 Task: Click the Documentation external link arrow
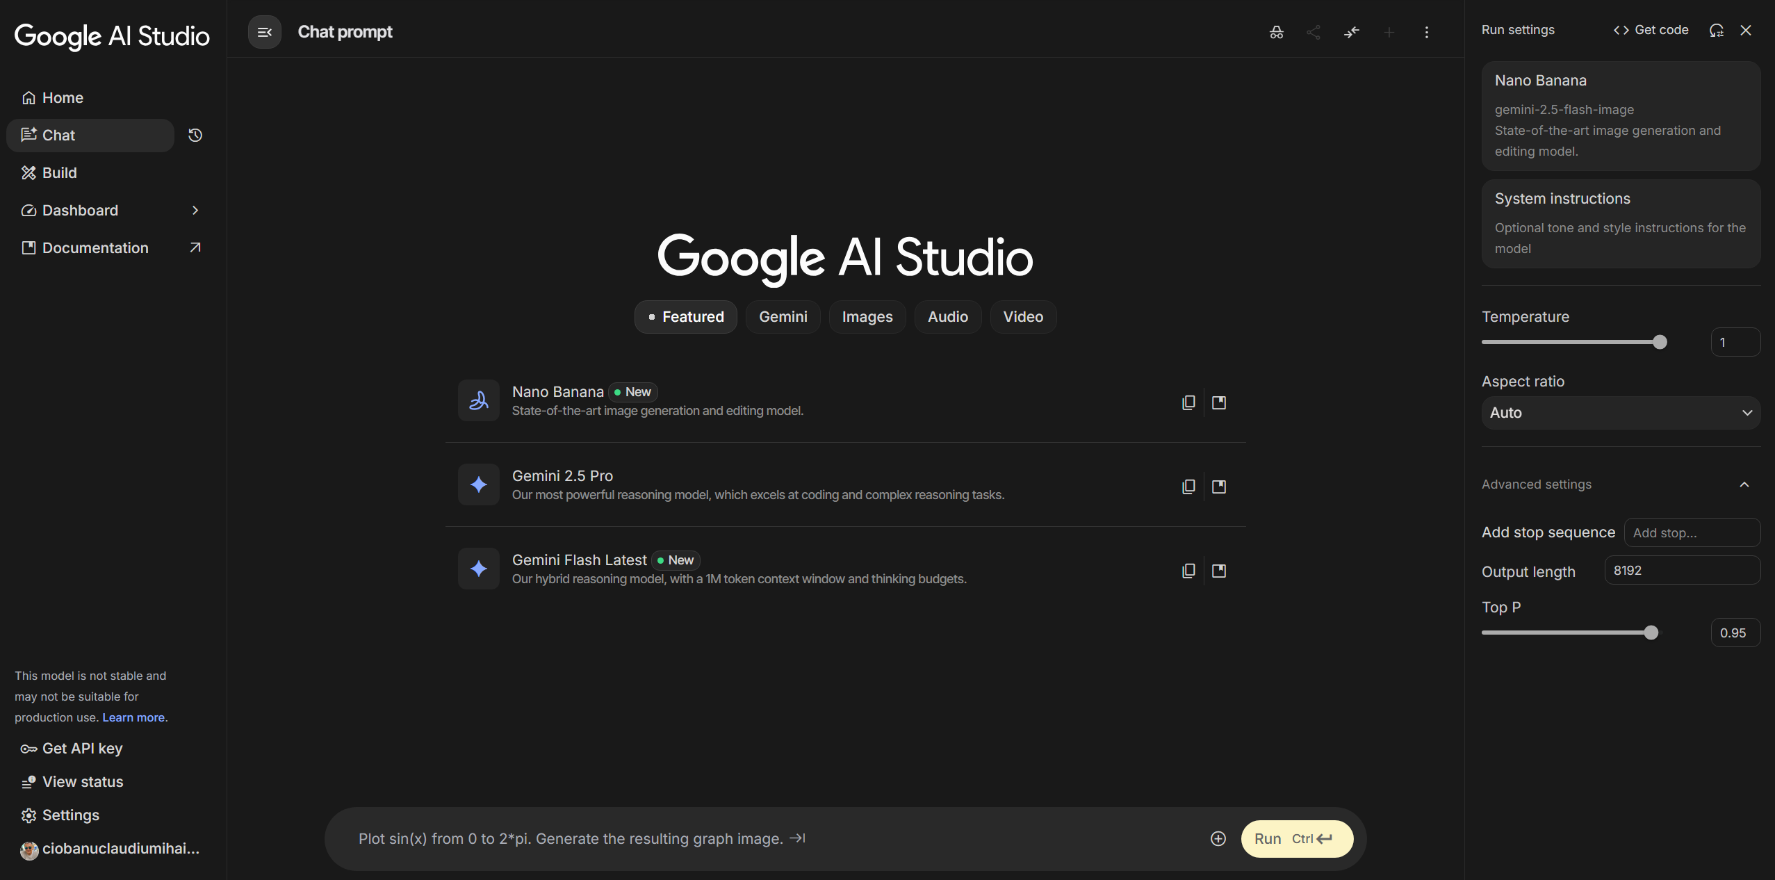click(x=195, y=247)
